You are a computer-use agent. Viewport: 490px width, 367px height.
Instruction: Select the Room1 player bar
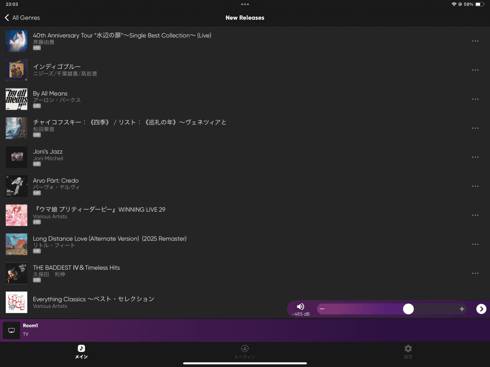pyautogui.click(x=122, y=330)
